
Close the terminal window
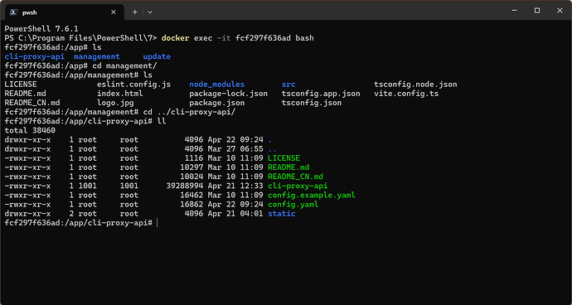tap(560, 11)
